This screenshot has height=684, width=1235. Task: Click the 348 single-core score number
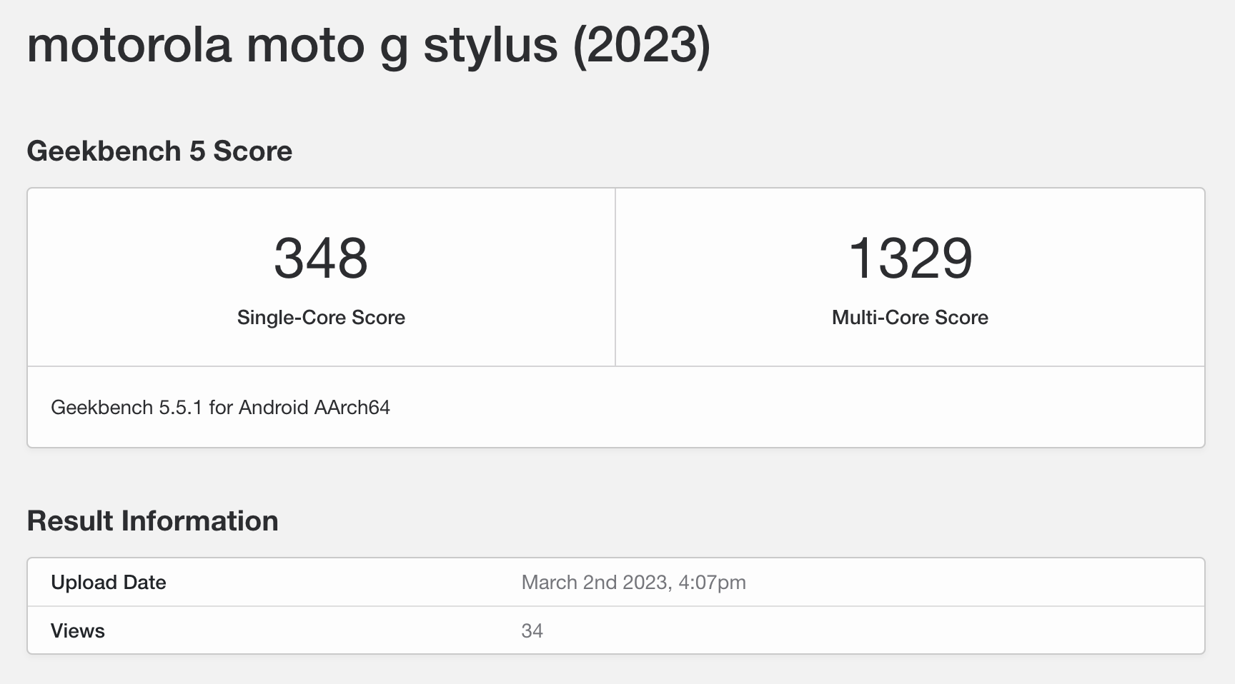point(321,258)
